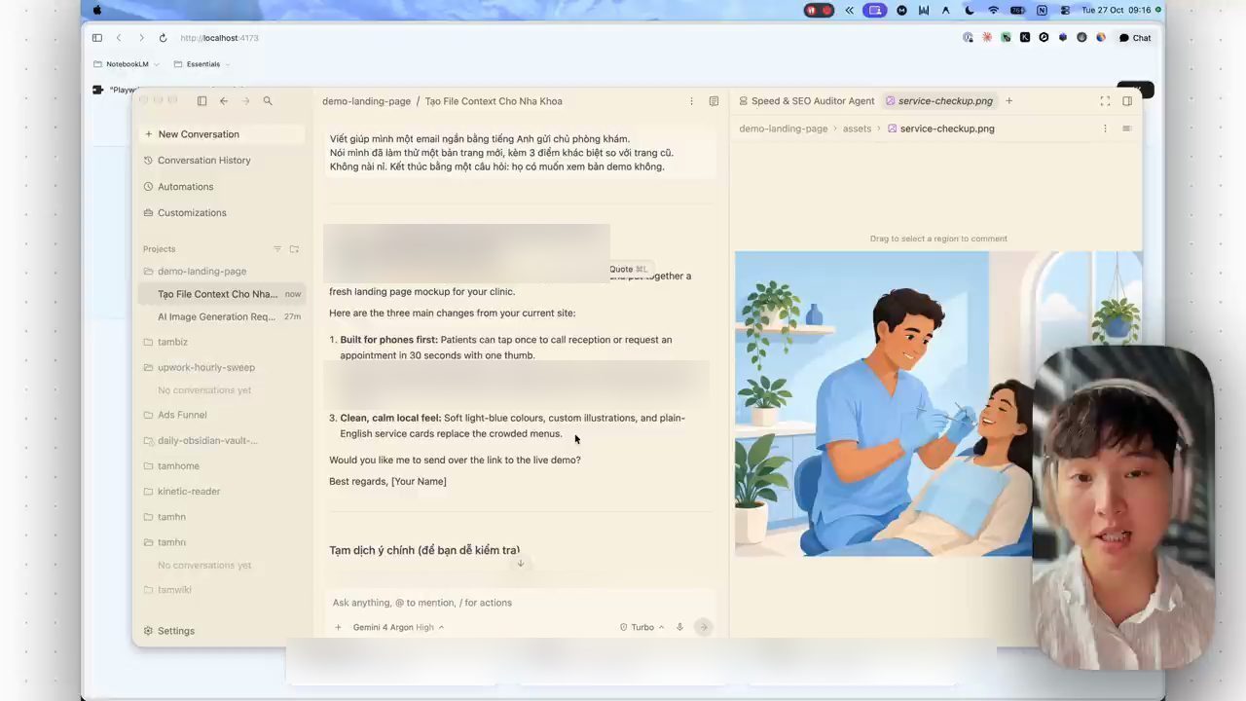This screenshot has width=1246, height=701.
Task: Open the Turbo mode dropdown
Action: 642,627
